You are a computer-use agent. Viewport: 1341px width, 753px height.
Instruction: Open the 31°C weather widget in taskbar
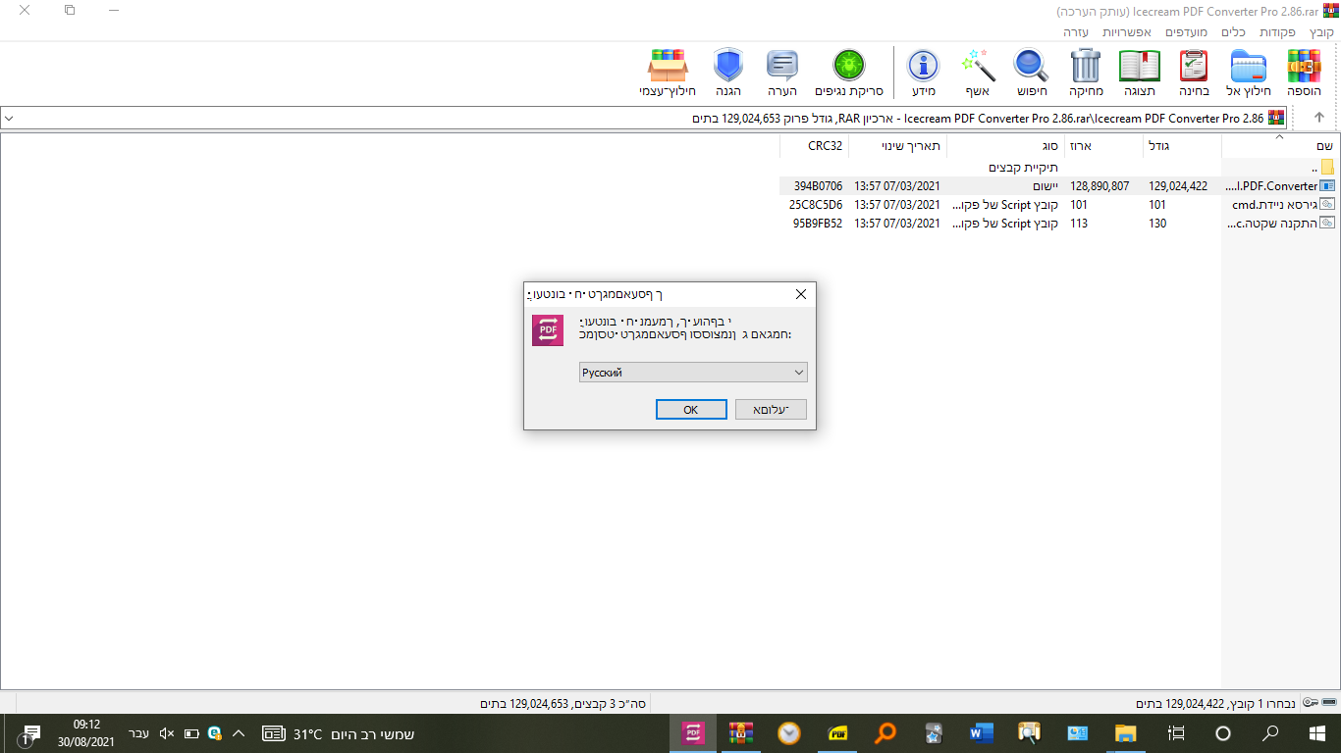click(x=339, y=733)
